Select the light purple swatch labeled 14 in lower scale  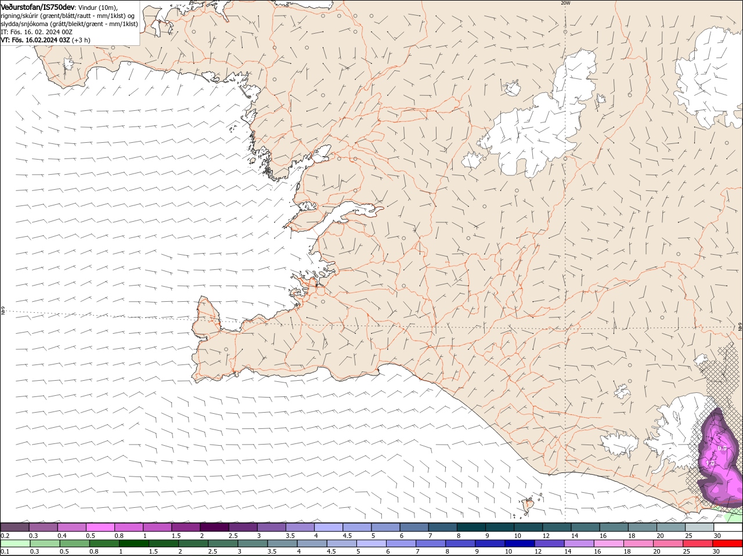click(579, 544)
